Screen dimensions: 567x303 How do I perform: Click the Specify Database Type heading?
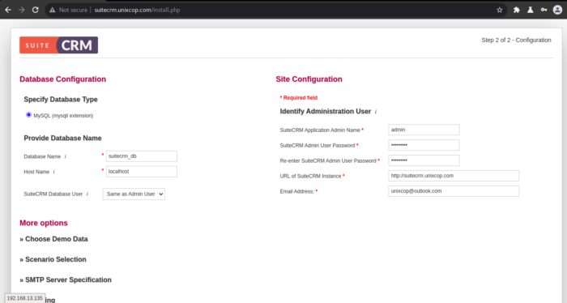click(x=61, y=100)
